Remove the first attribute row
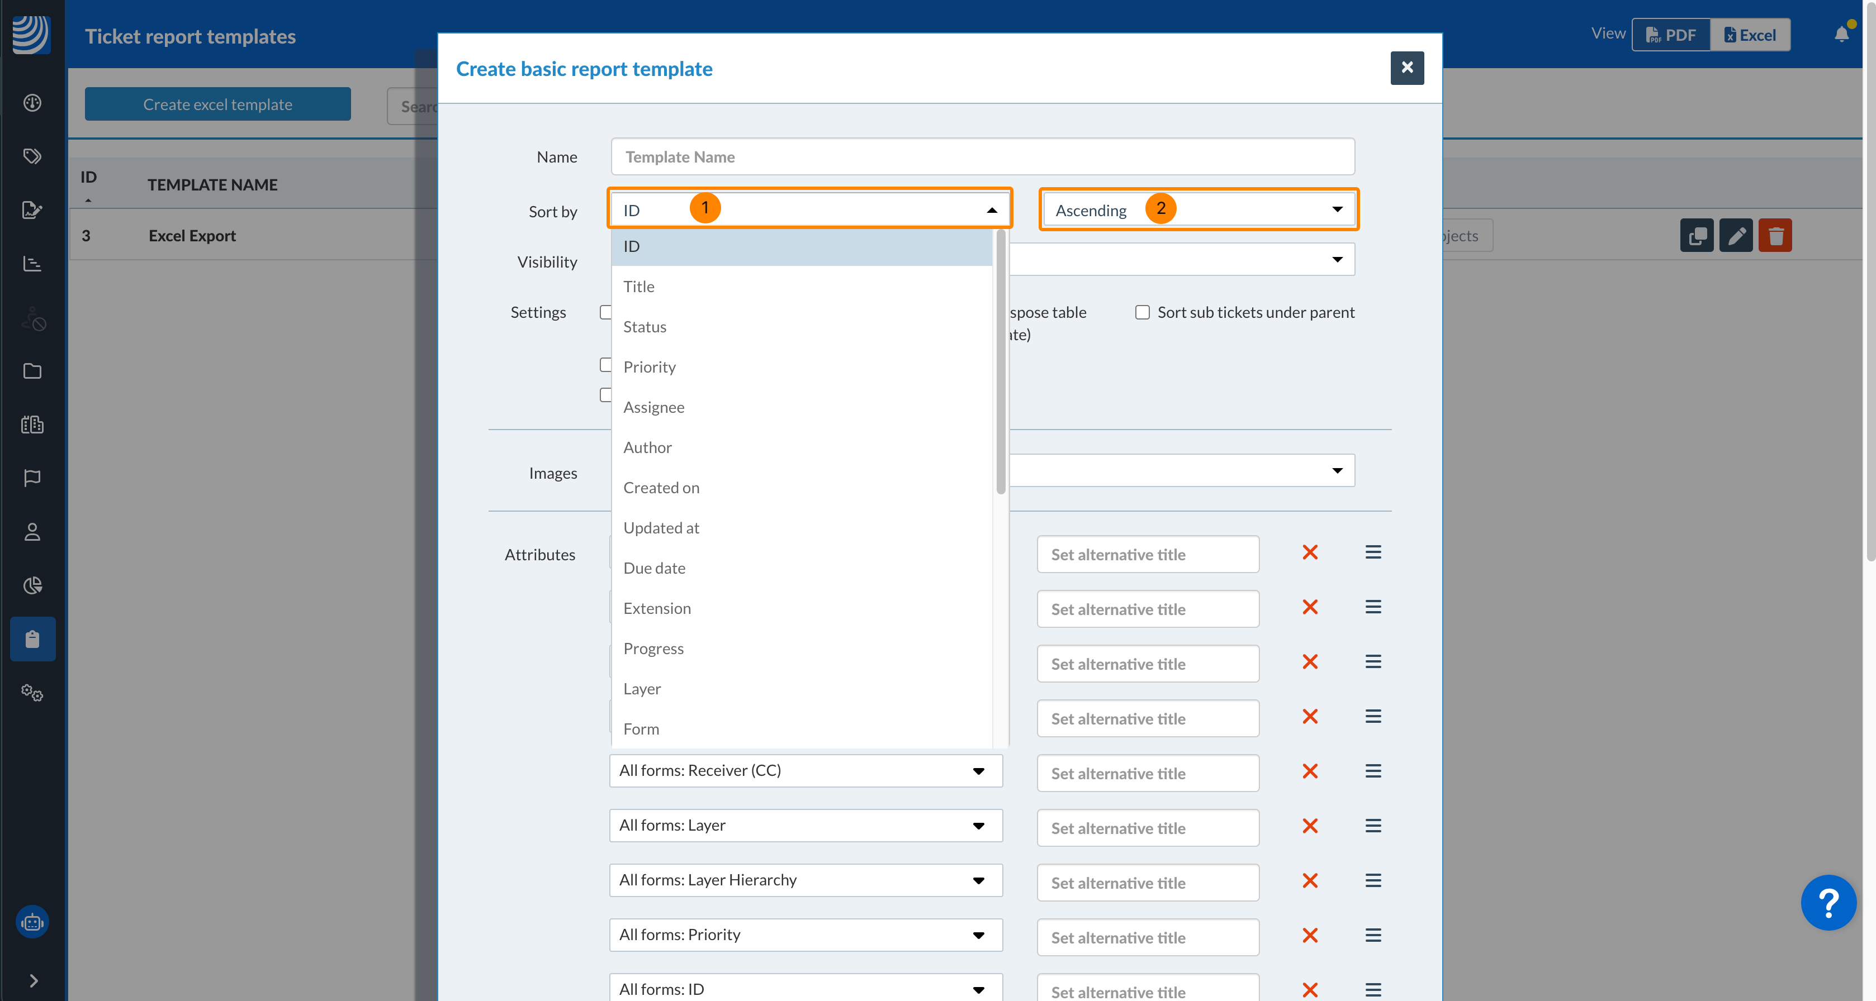 click(x=1310, y=552)
